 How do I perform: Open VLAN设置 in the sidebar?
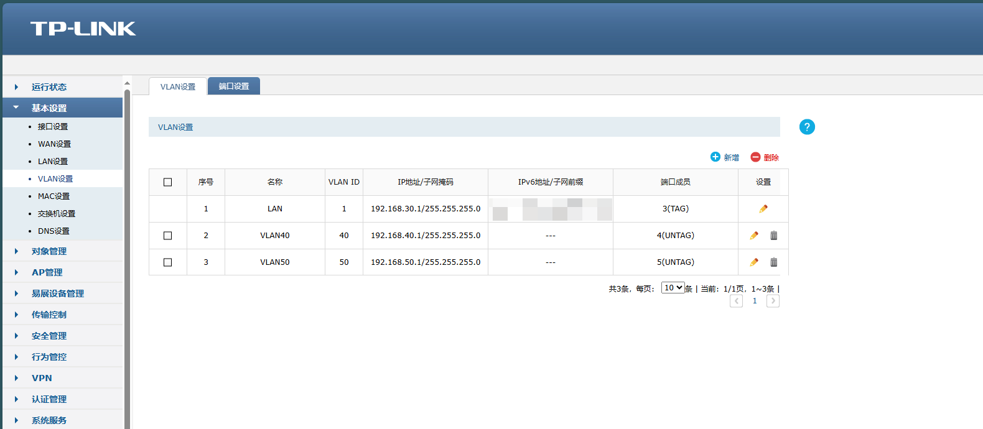[55, 178]
